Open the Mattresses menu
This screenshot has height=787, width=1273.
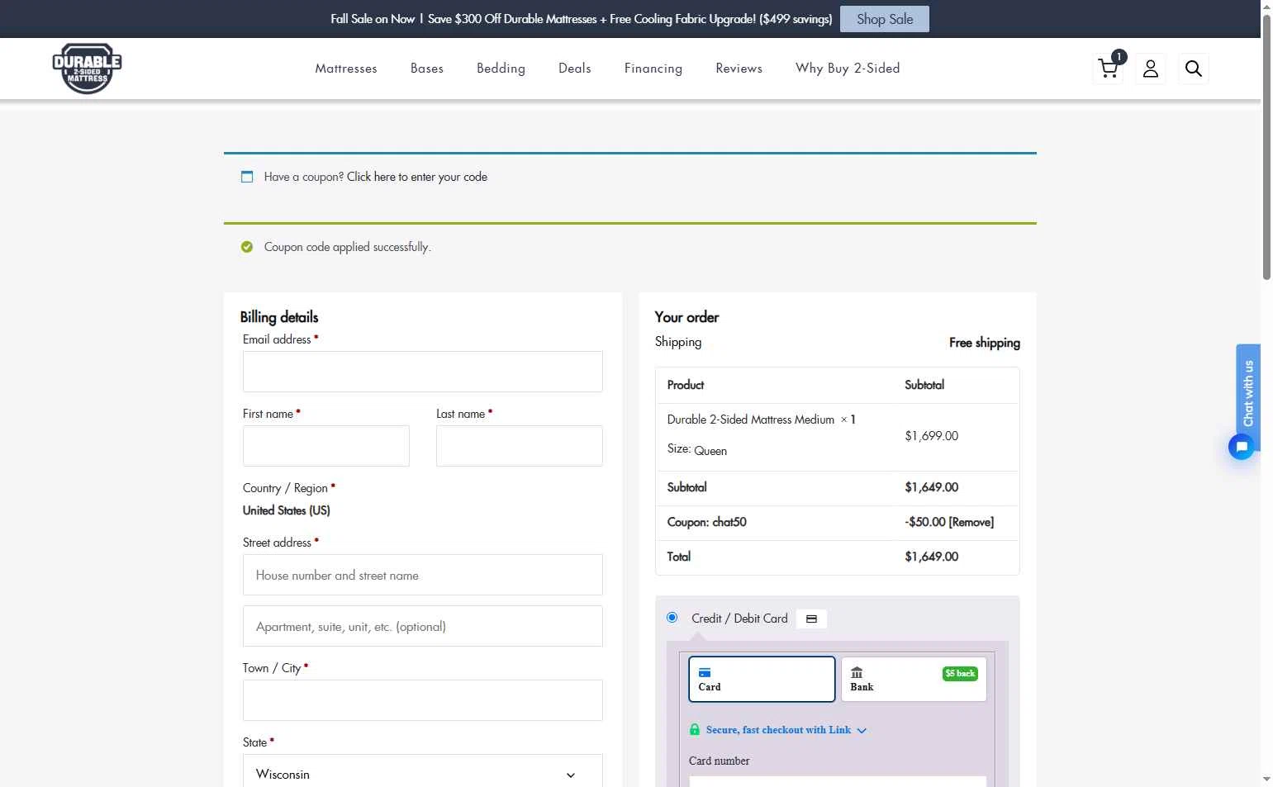point(346,69)
